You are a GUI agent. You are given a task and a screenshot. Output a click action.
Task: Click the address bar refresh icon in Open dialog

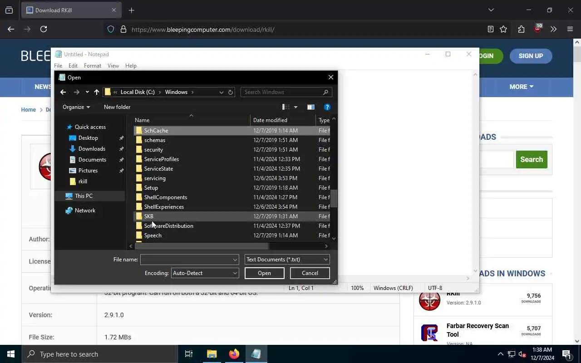click(x=231, y=92)
